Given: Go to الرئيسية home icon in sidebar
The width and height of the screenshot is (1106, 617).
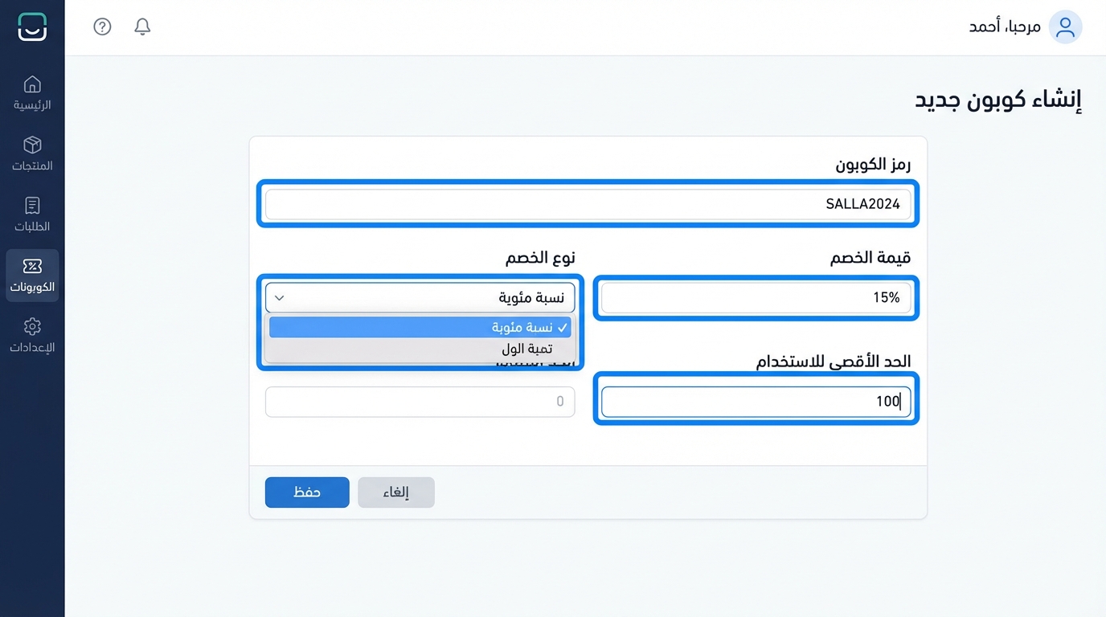Looking at the screenshot, I should coord(32,84).
